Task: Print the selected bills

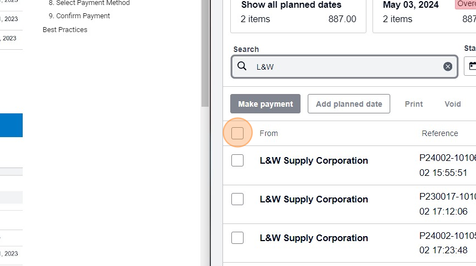Action: (413, 104)
